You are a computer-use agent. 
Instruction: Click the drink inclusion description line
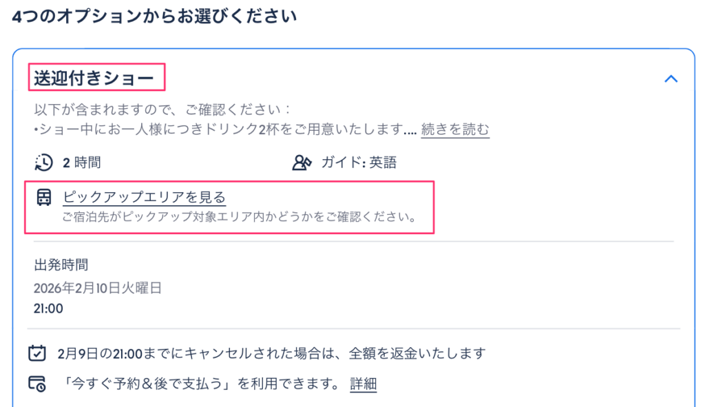tap(224, 129)
